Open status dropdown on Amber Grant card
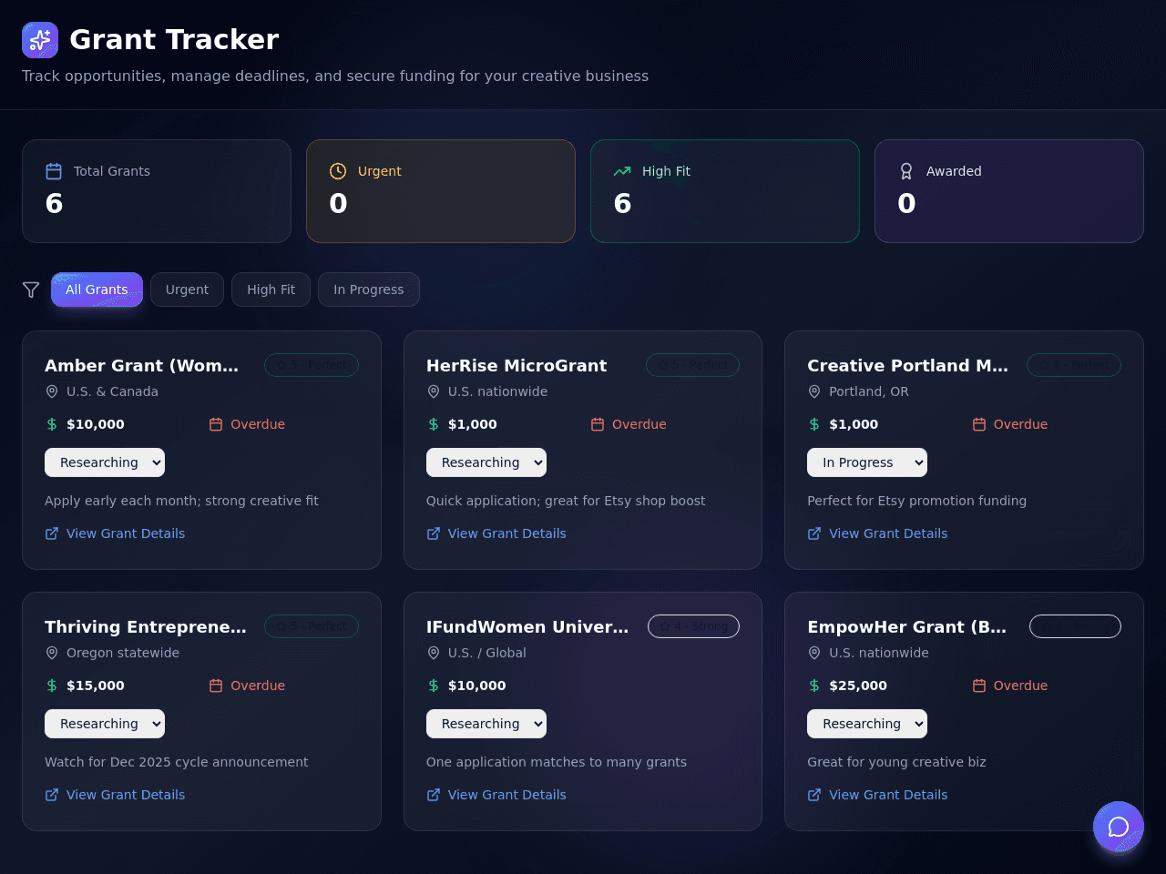This screenshot has height=874, width=1166. pyautogui.click(x=105, y=462)
